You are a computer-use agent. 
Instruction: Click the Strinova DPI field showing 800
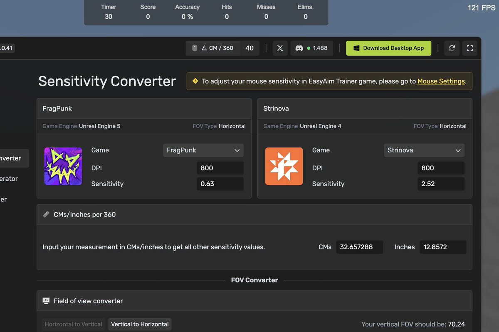[x=441, y=168]
